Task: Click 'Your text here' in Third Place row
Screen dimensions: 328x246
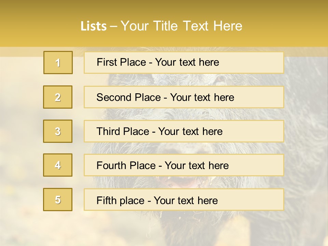Action: pyautogui.click(x=190, y=132)
